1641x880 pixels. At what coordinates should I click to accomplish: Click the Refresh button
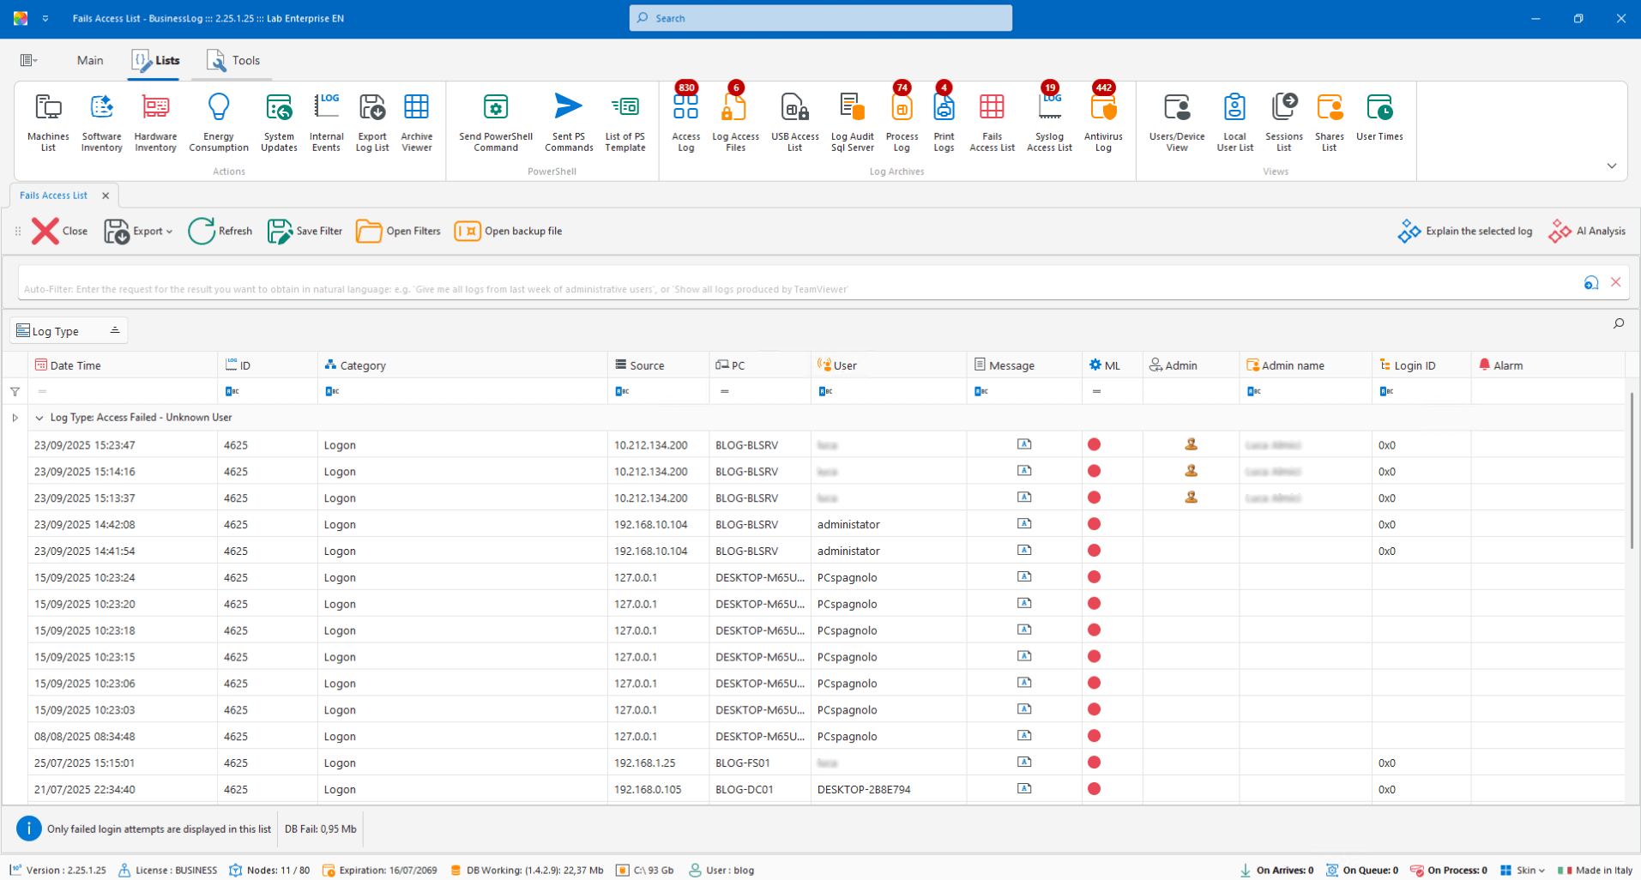[x=220, y=231]
